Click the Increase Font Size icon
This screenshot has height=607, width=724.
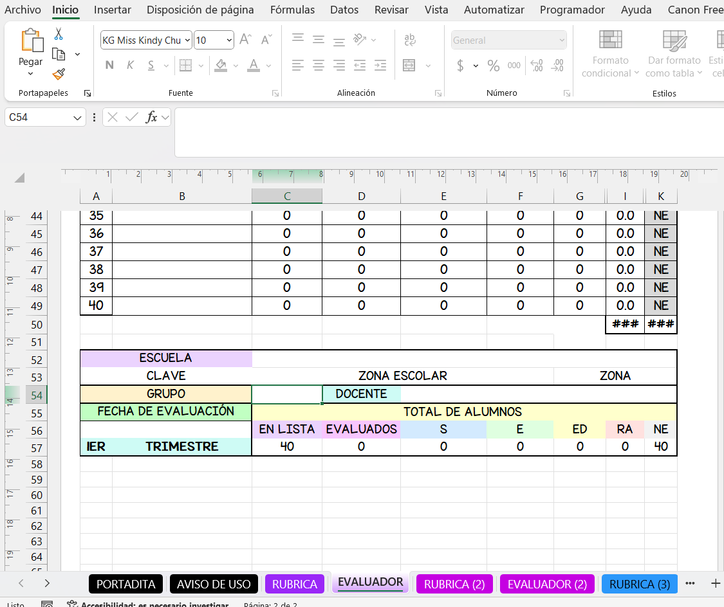pyautogui.click(x=245, y=40)
